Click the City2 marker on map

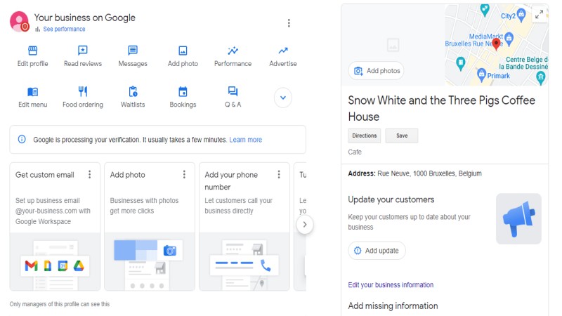[521, 15]
